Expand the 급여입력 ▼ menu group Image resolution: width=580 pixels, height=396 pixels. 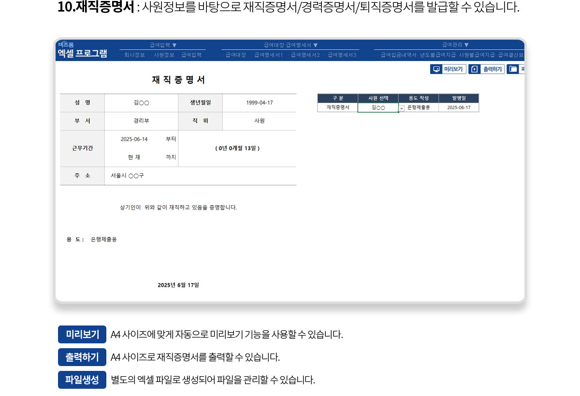point(163,45)
